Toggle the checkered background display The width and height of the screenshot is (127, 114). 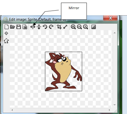[x=94, y=27]
